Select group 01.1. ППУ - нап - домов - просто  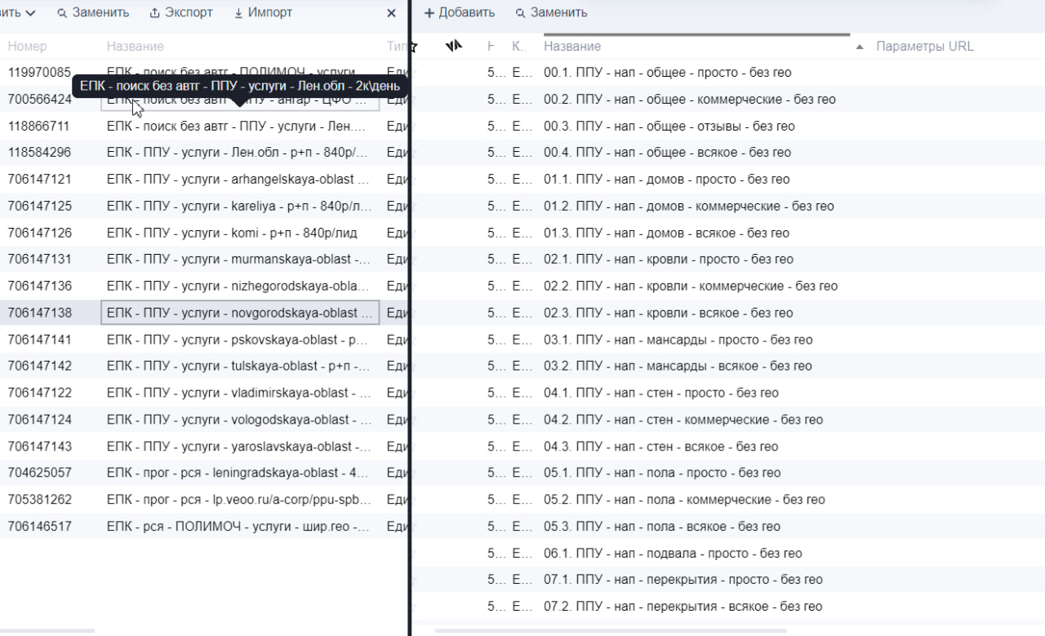coord(666,180)
